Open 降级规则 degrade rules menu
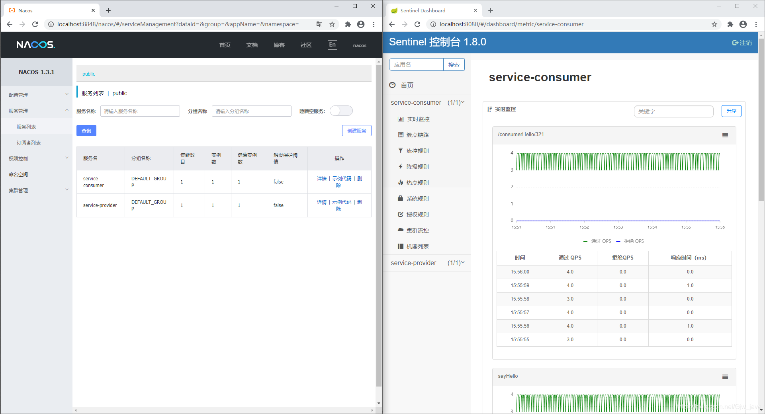 [x=414, y=167]
